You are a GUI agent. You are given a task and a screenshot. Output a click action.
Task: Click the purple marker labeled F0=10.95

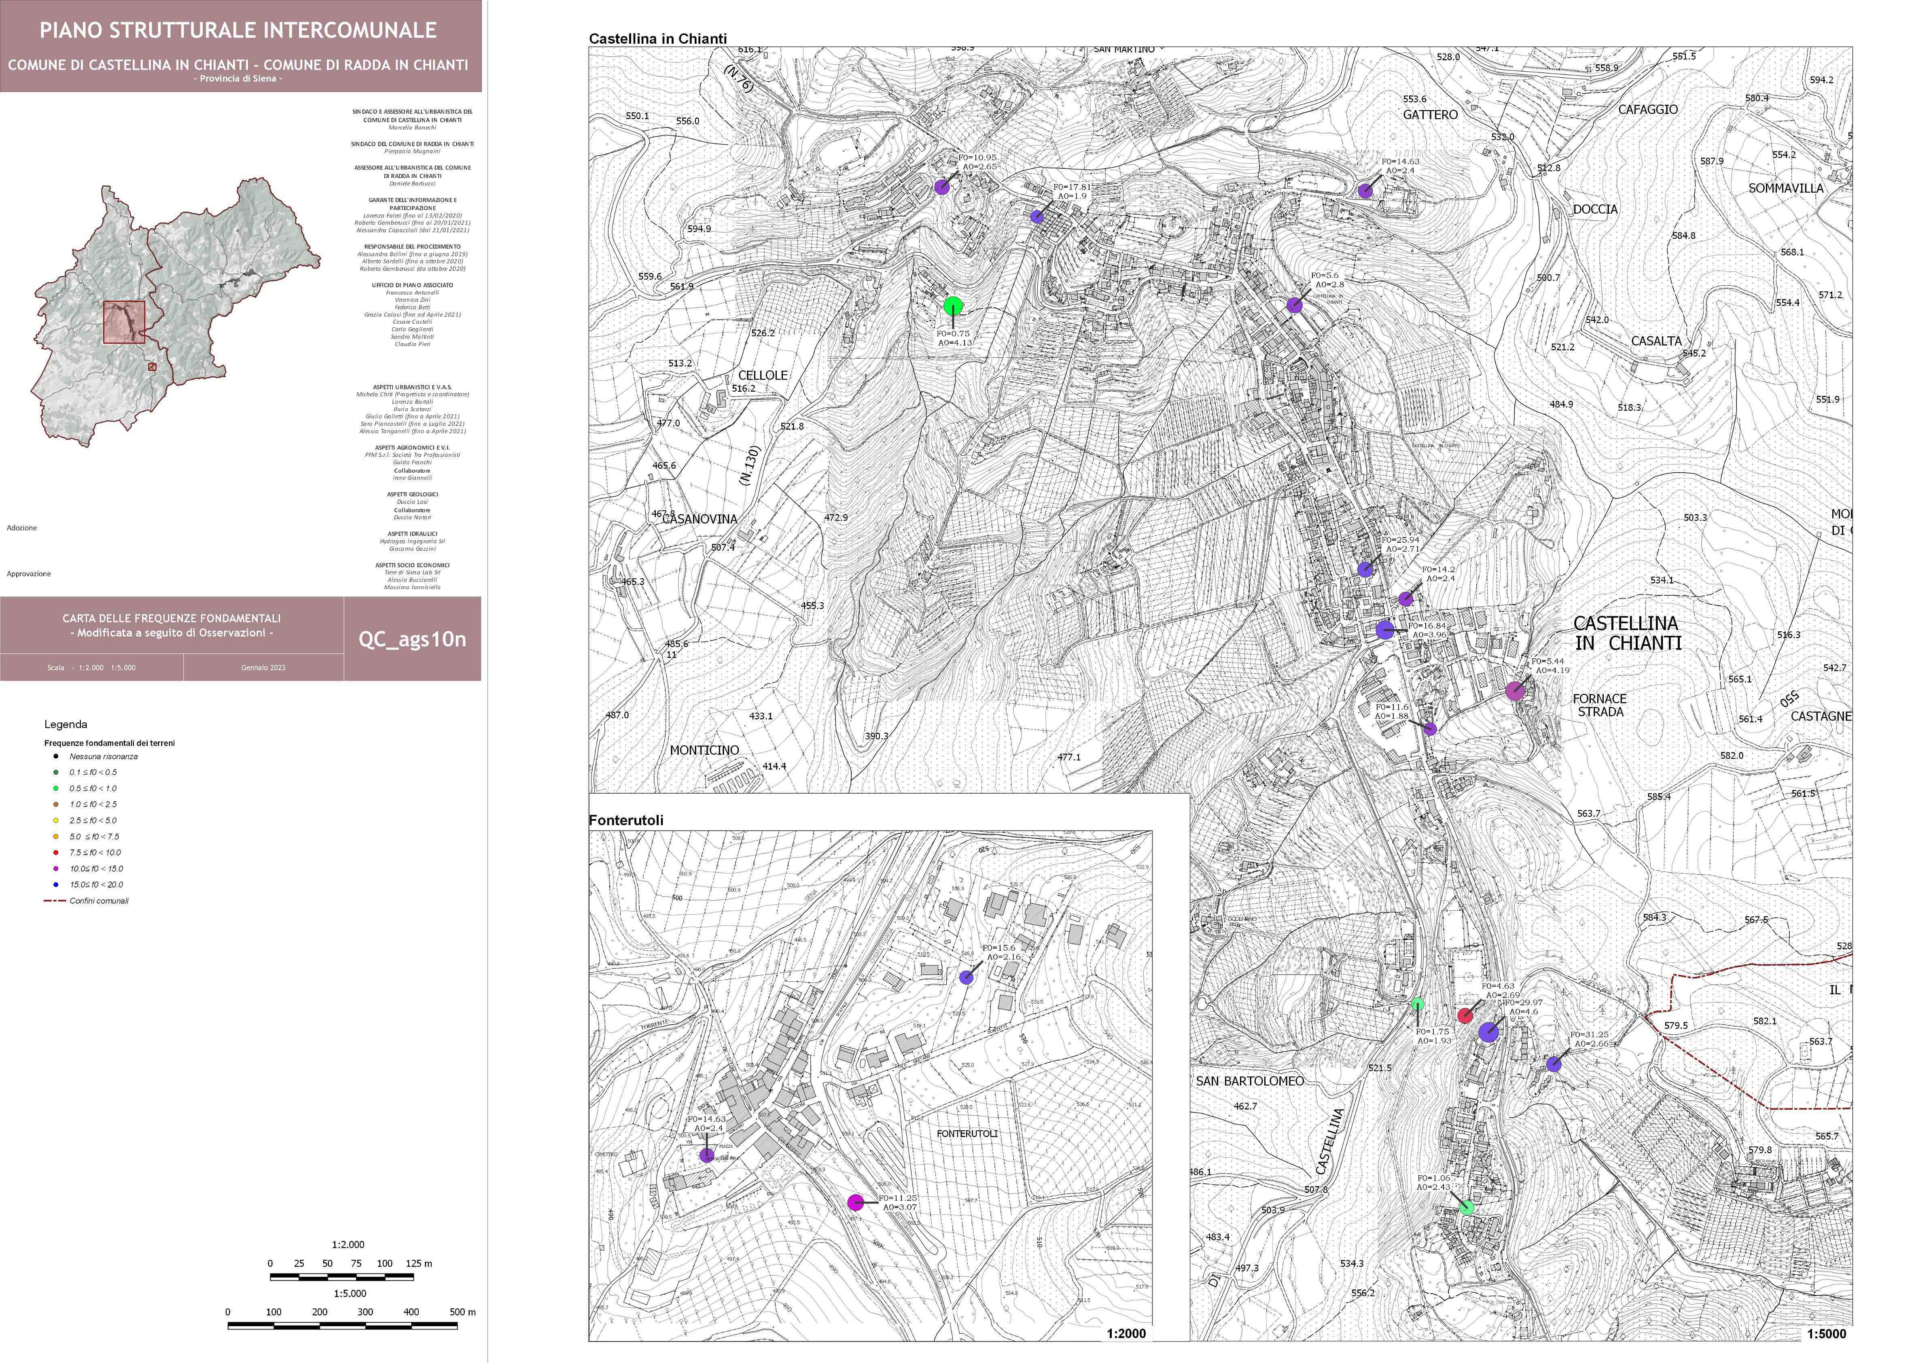pos(942,187)
